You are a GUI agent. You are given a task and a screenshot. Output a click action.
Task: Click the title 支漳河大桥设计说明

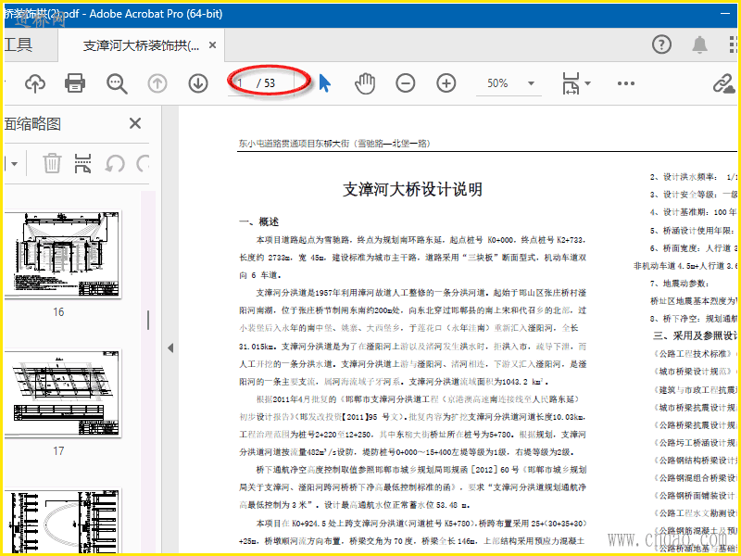coord(412,190)
